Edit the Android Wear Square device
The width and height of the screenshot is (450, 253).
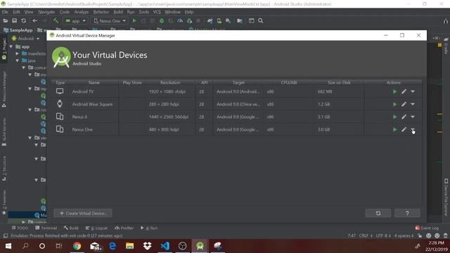[404, 104]
